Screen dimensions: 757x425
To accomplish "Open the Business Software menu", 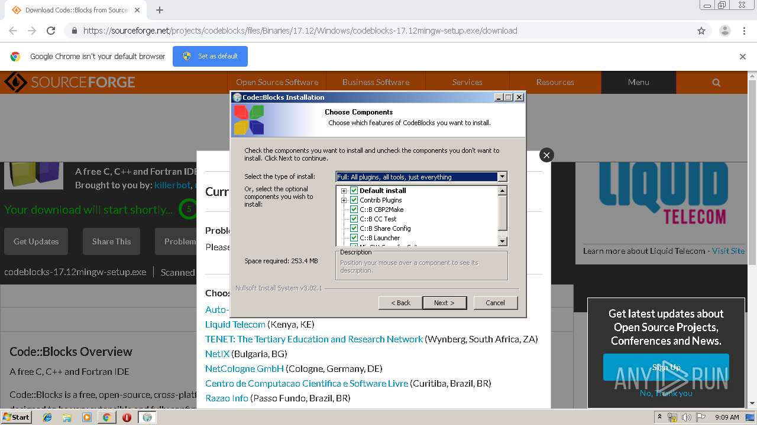I will pos(376,82).
